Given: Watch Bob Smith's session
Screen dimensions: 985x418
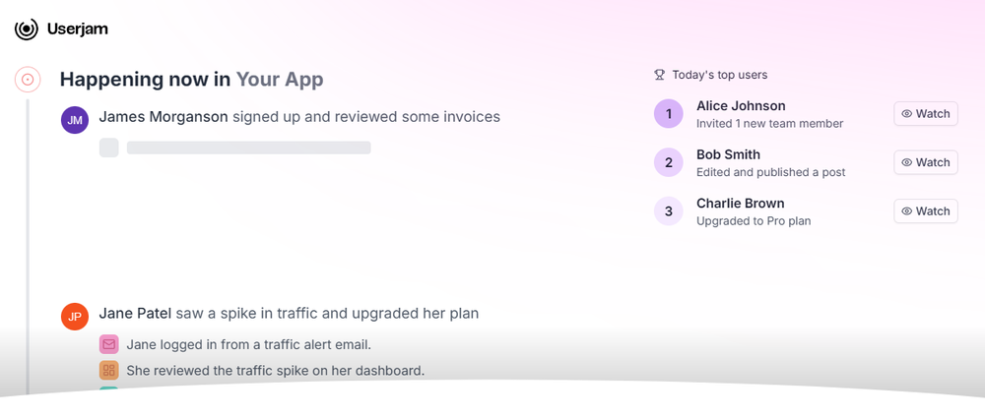Looking at the screenshot, I should pyautogui.click(x=925, y=162).
